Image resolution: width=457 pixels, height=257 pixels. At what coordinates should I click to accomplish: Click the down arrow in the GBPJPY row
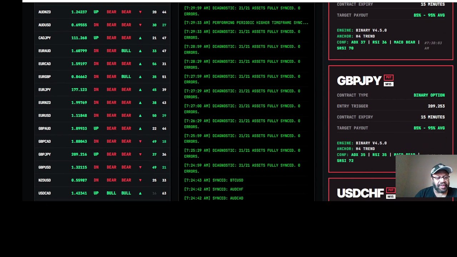point(140,154)
